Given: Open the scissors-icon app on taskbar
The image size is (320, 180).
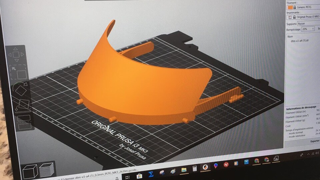Looking at the screenshot, I should click(x=162, y=173).
